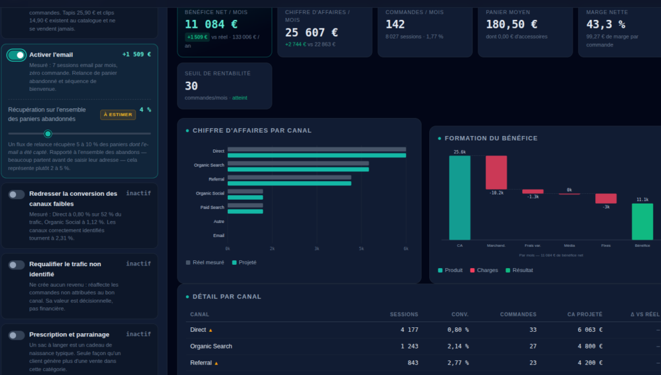This screenshot has height=375, width=661.
Task: Click the warning triangle next to Direct
Action: pos(210,331)
